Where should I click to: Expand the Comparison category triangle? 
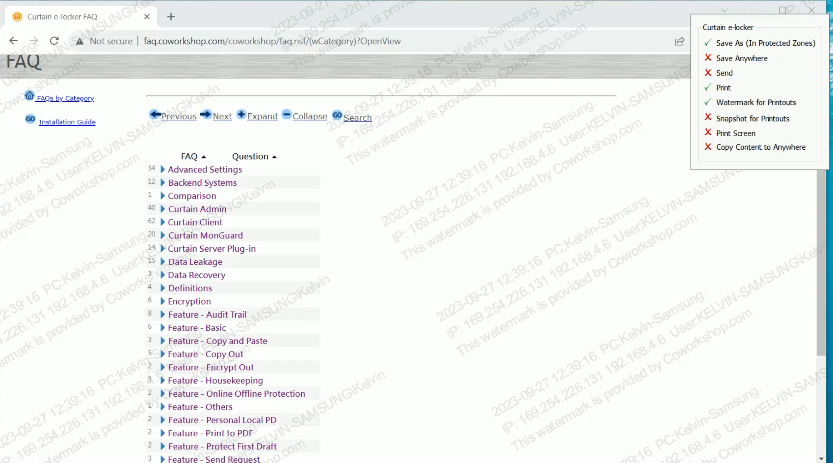[x=162, y=196]
